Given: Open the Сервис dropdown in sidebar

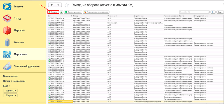Looking at the screenshot, I should click(x=10, y=95).
